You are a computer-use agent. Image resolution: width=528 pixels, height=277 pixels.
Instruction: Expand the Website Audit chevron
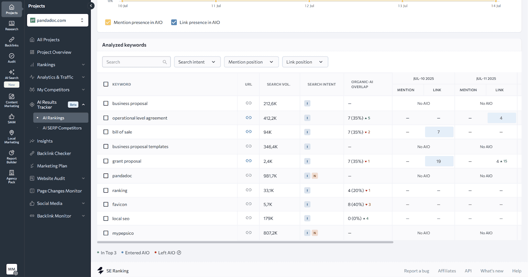point(83,178)
